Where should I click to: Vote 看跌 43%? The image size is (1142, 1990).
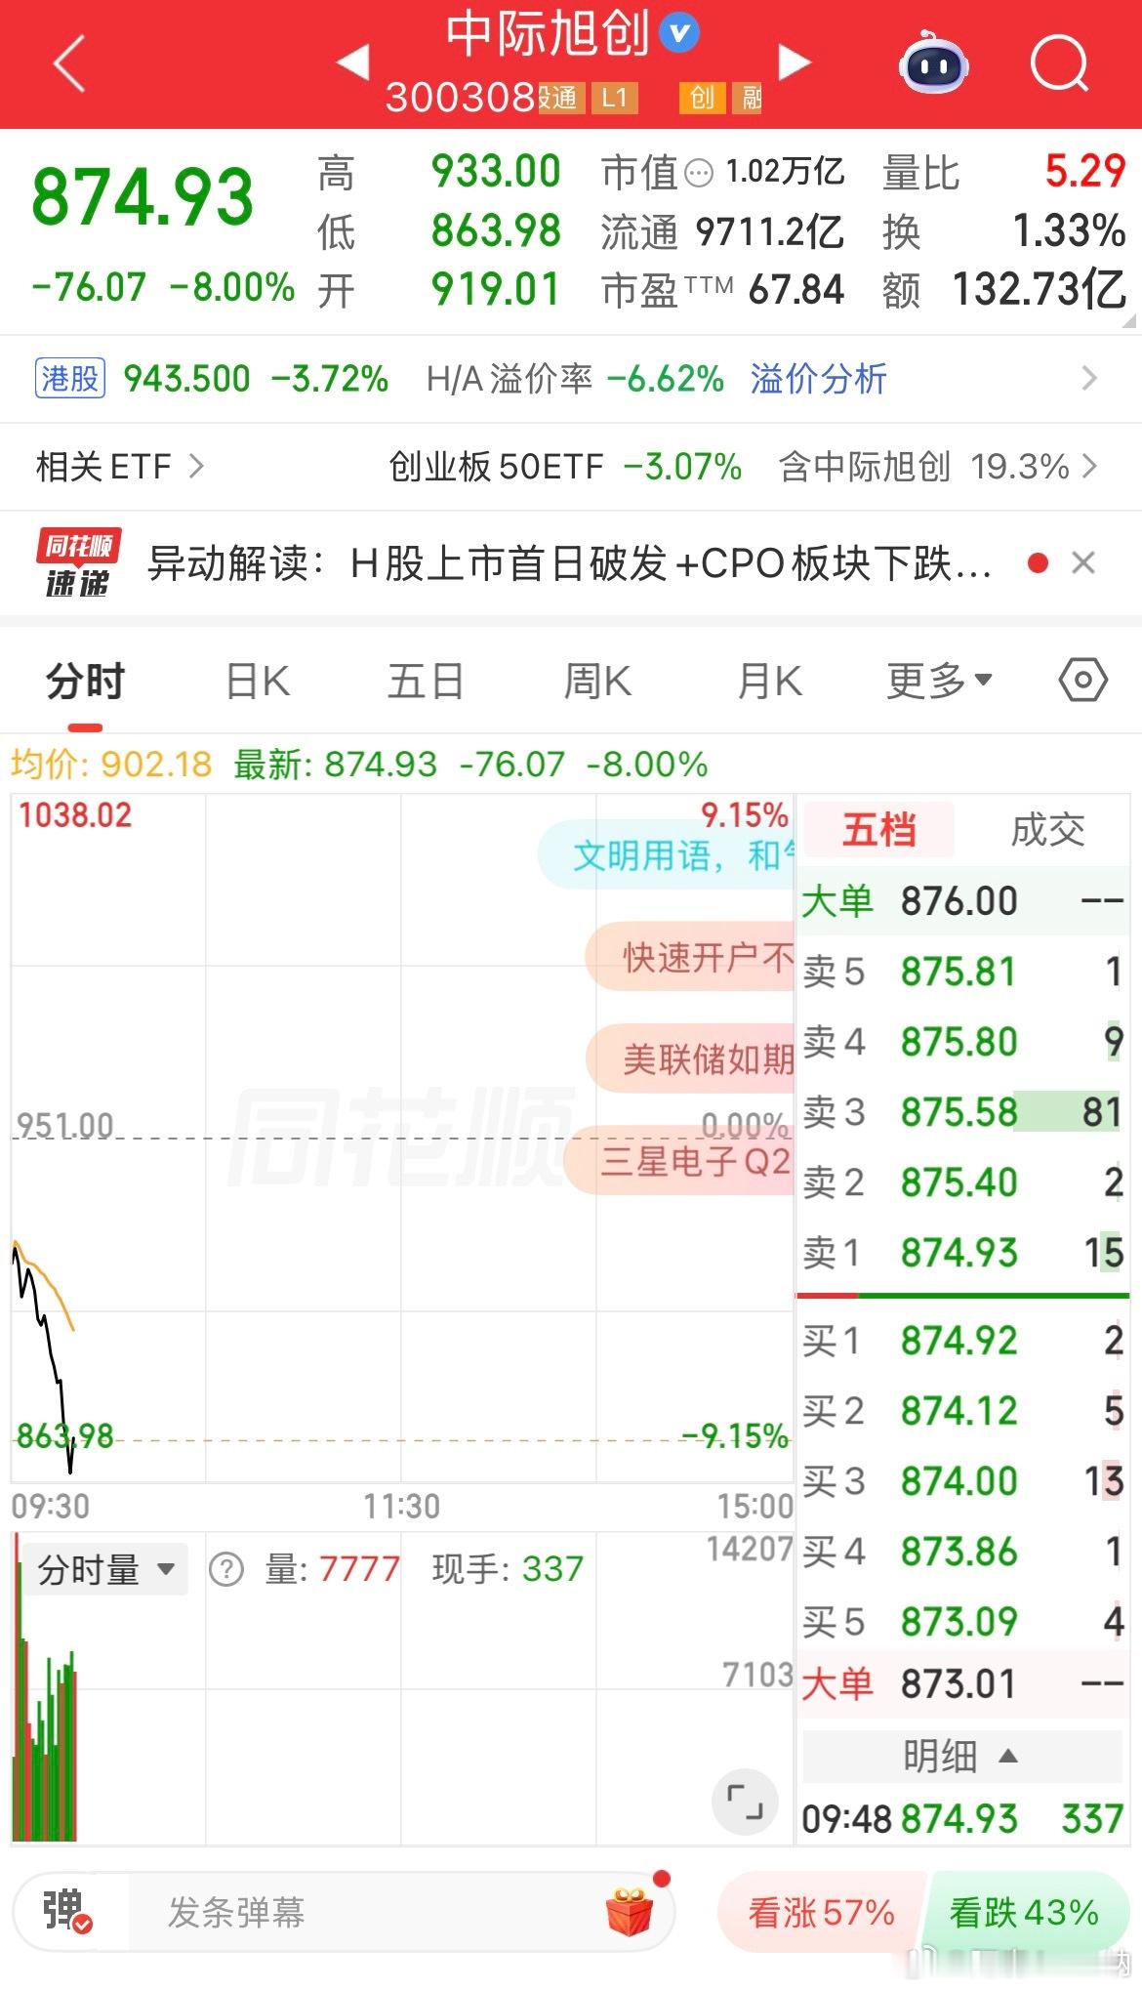[1025, 1911]
